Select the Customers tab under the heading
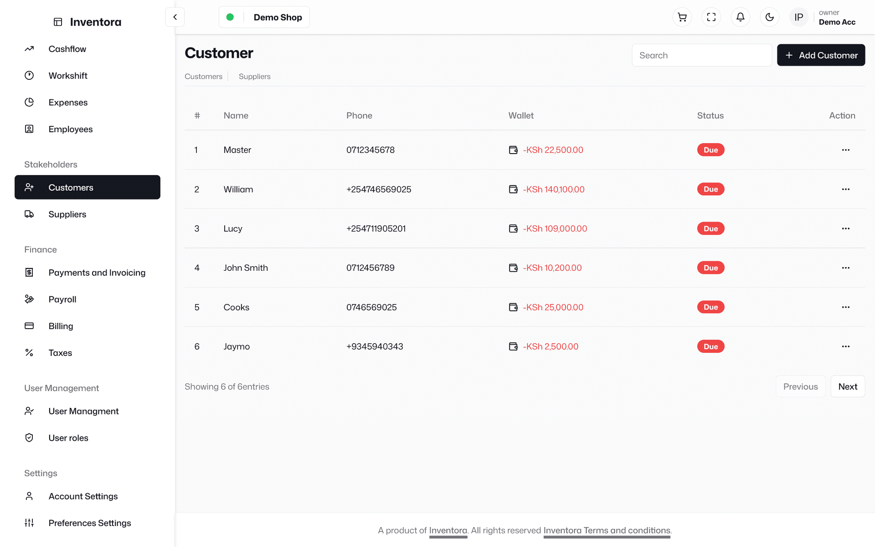This screenshot has width=875, height=547. pos(203,77)
